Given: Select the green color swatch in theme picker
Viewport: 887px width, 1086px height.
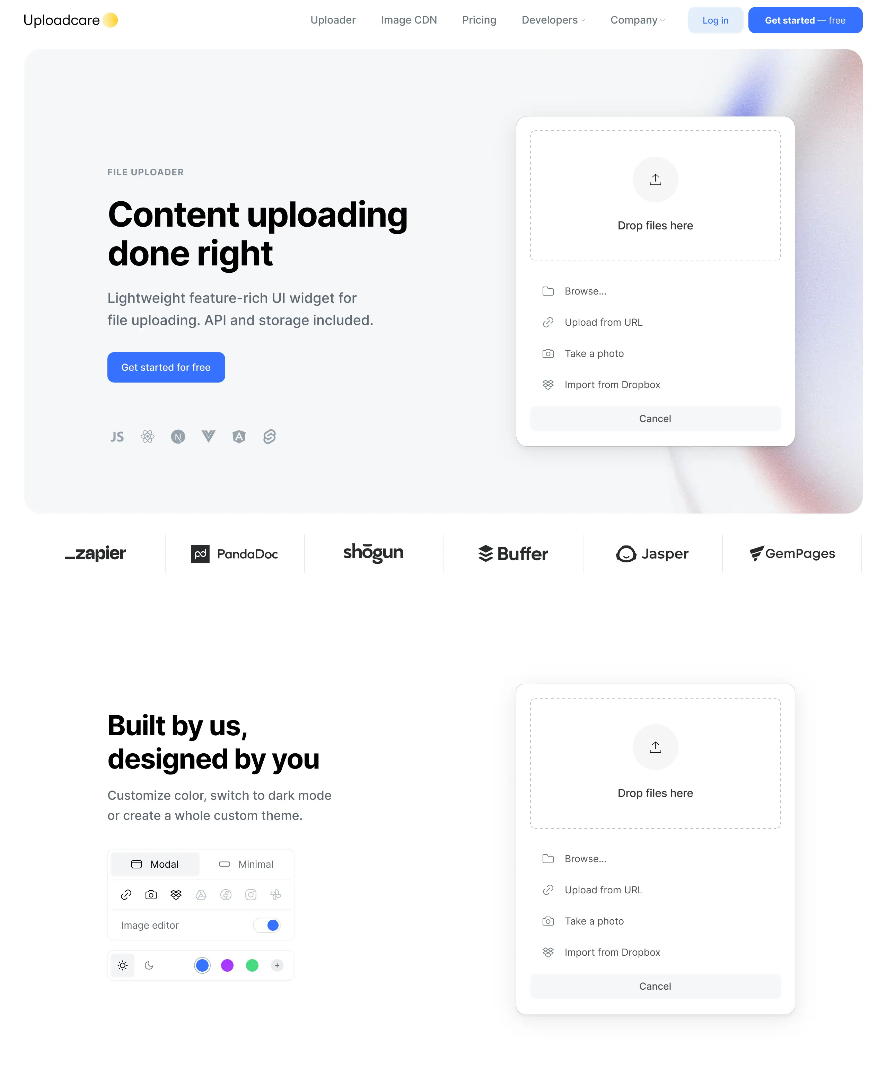Looking at the screenshot, I should (x=252, y=965).
